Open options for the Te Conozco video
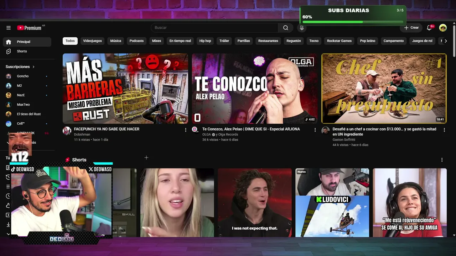The width and height of the screenshot is (456, 256). (315, 130)
